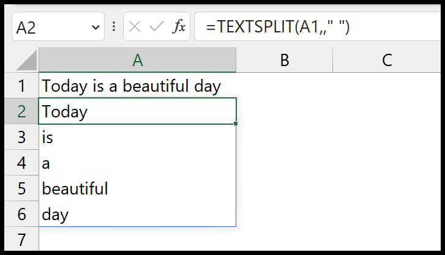Select row 1 header
The image size is (445, 255).
tap(21, 86)
